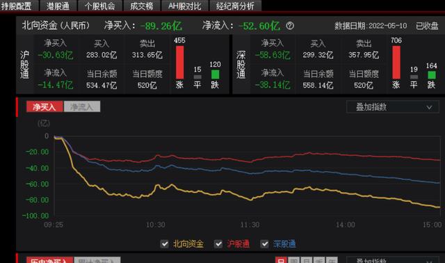Go to the AH股对比 tab
Image resolution: width=445 pixels, height=263 pixels.
coord(184,6)
